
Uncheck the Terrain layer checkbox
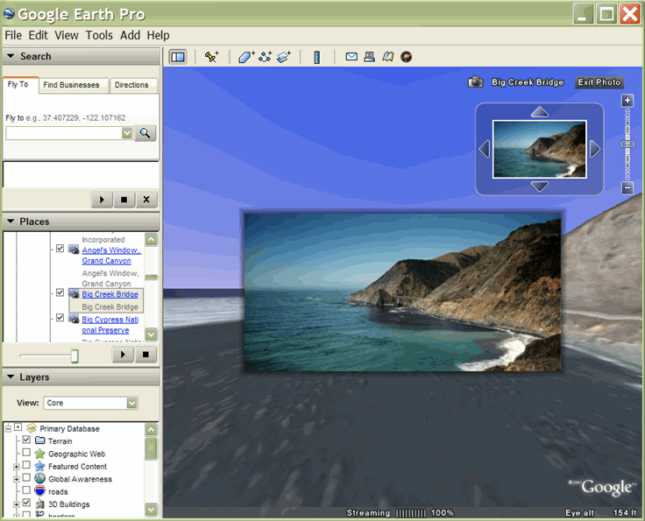pos(26,440)
